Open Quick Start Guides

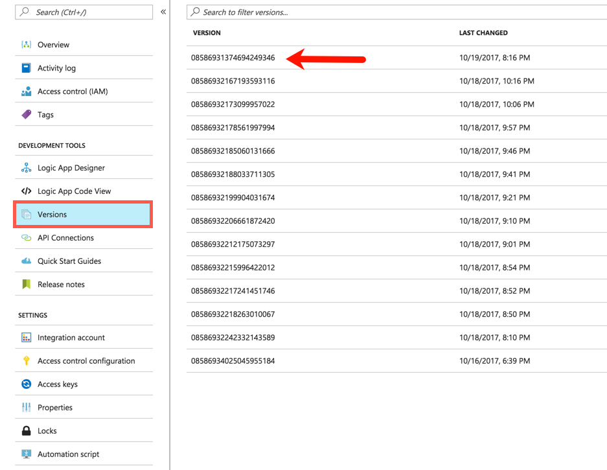click(84, 261)
